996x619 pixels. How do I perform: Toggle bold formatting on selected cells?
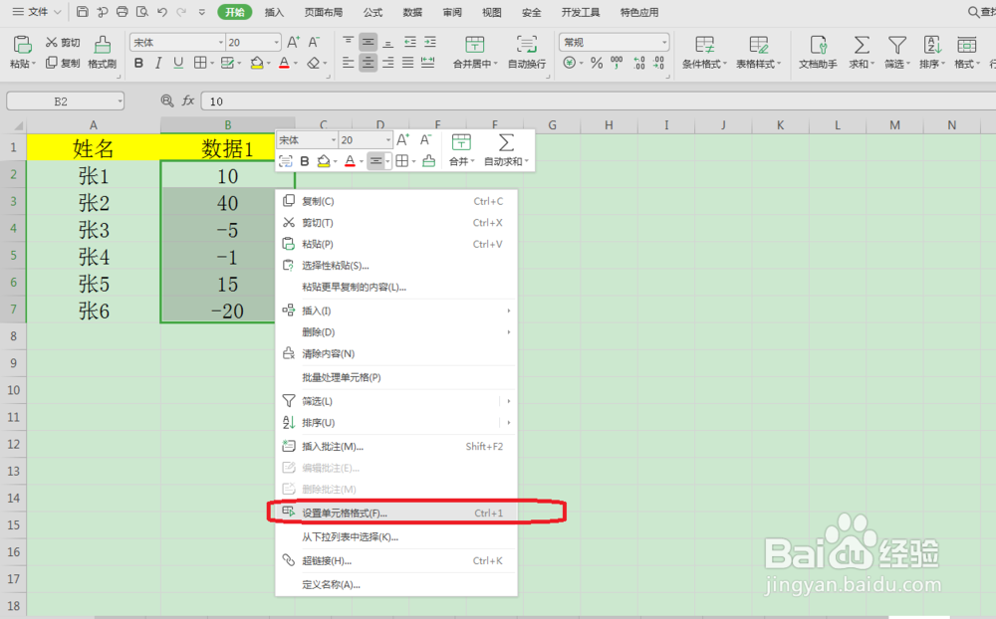(138, 62)
